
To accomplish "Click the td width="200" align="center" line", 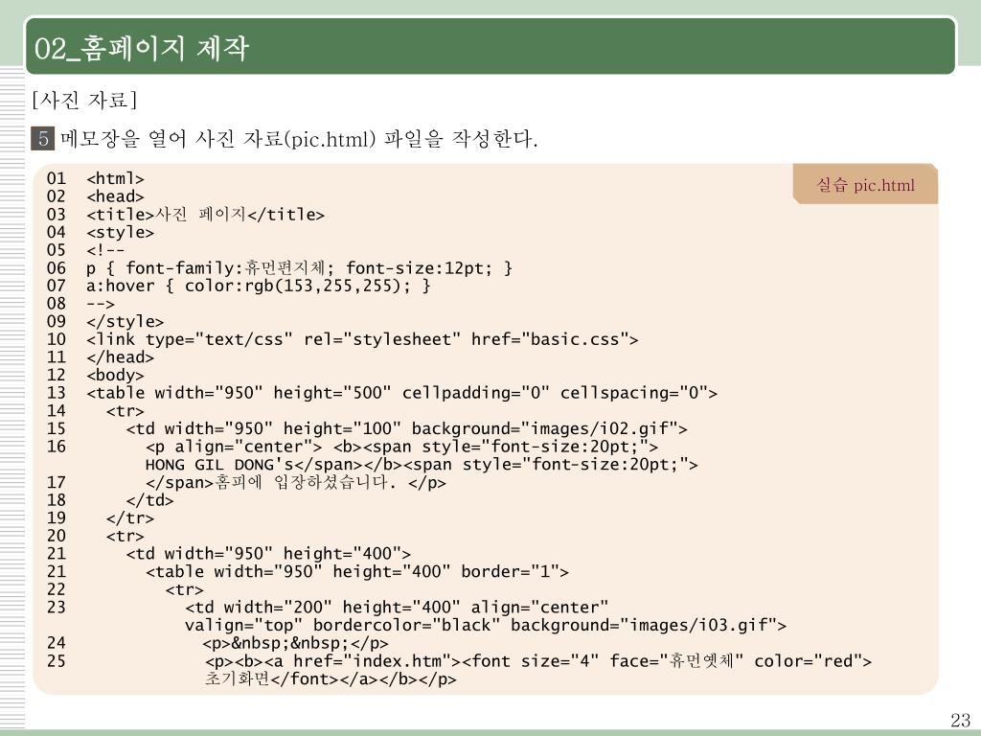I will pos(397,607).
